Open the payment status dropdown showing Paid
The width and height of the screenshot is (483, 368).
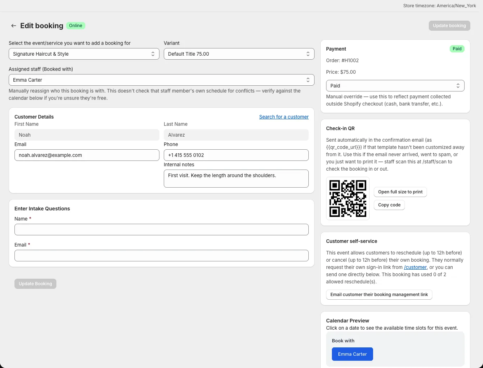coord(395,86)
